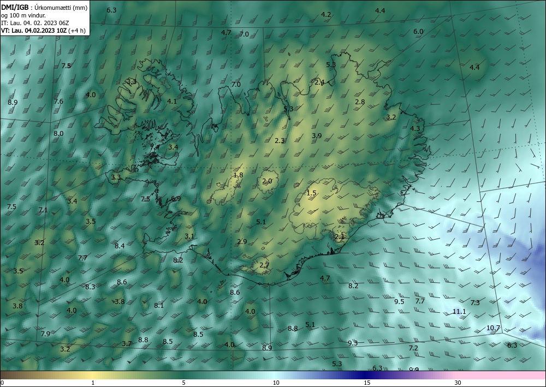
Task: Click the map value 8.3 in the southwest sea
Action: pos(90,287)
